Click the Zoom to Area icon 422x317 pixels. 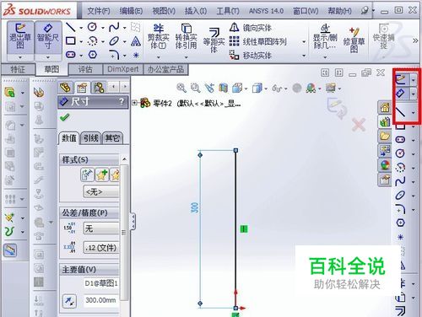195,89
